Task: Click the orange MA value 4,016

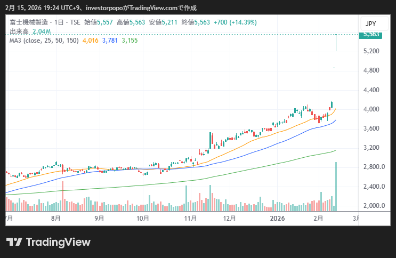Action: (91, 40)
